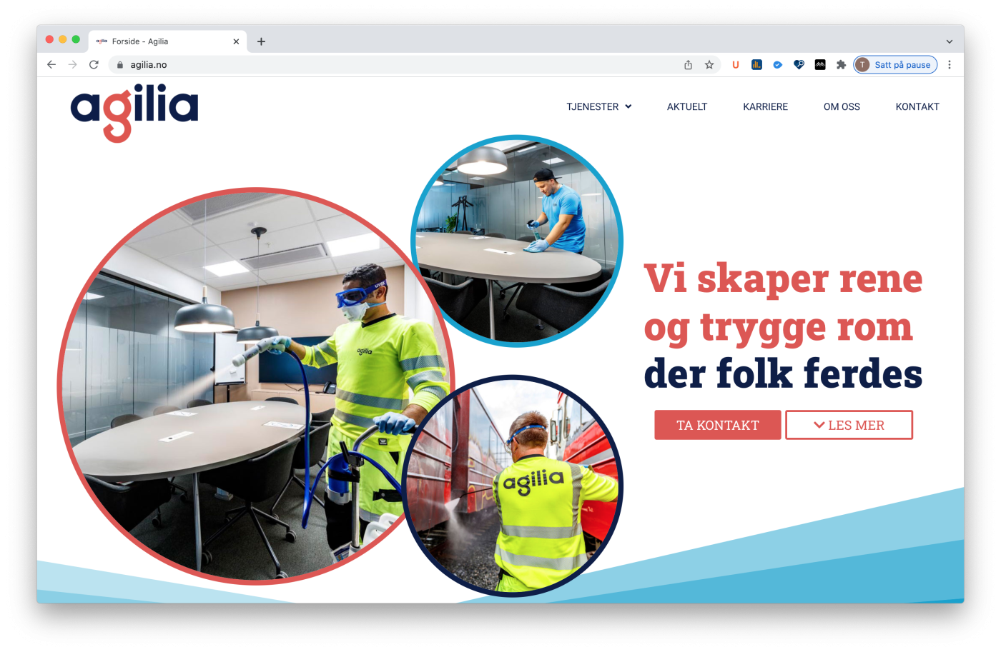This screenshot has width=1001, height=652.
Task: Open the OM OSS page
Action: coord(842,106)
